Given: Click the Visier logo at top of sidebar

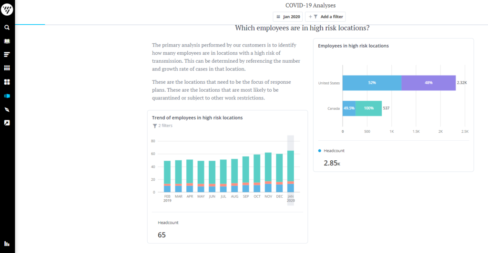Looking at the screenshot, I should coord(7,10).
